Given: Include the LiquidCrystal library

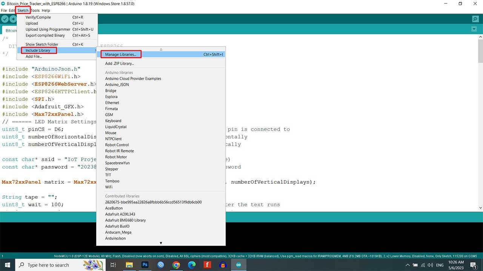Looking at the screenshot, I should pos(162,127).
